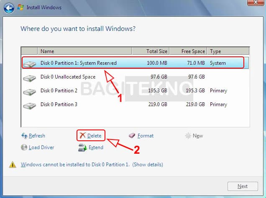Click the Next button
Image resolution: width=266 pixels, height=198 pixels.
coord(243,186)
